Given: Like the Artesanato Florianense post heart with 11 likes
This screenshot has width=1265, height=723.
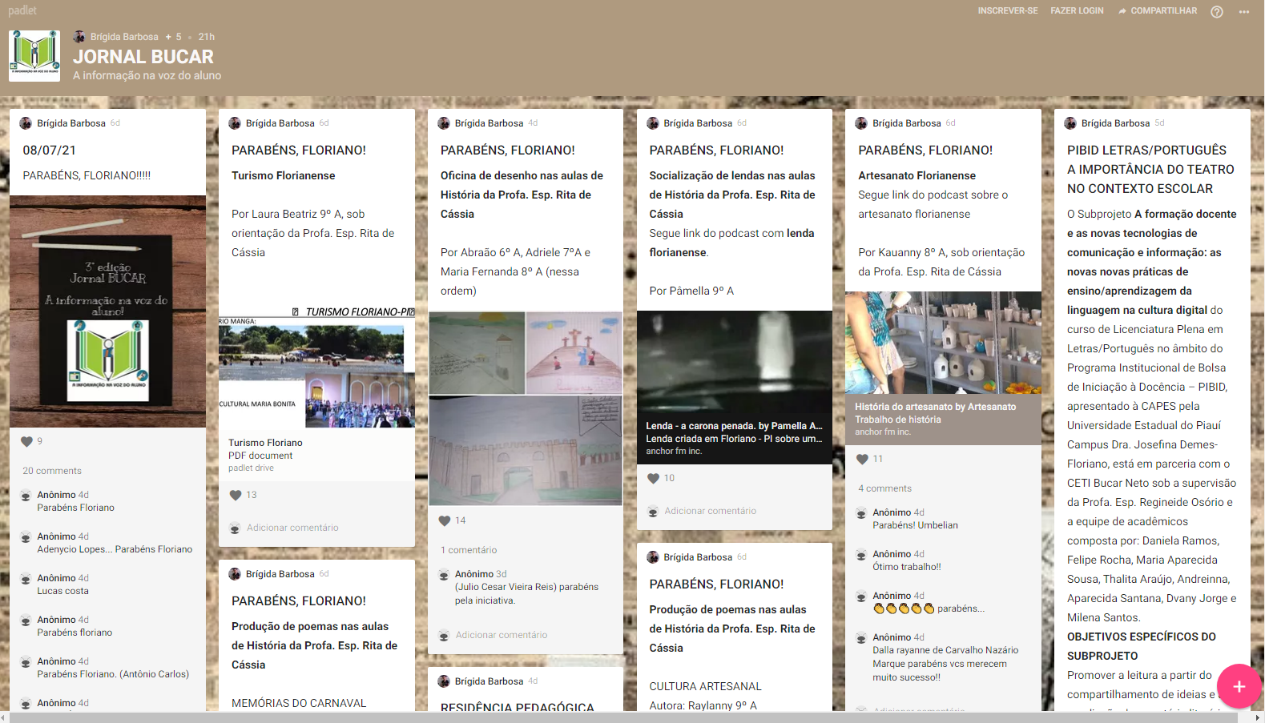Looking at the screenshot, I should pyautogui.click(x=862, y=459).
